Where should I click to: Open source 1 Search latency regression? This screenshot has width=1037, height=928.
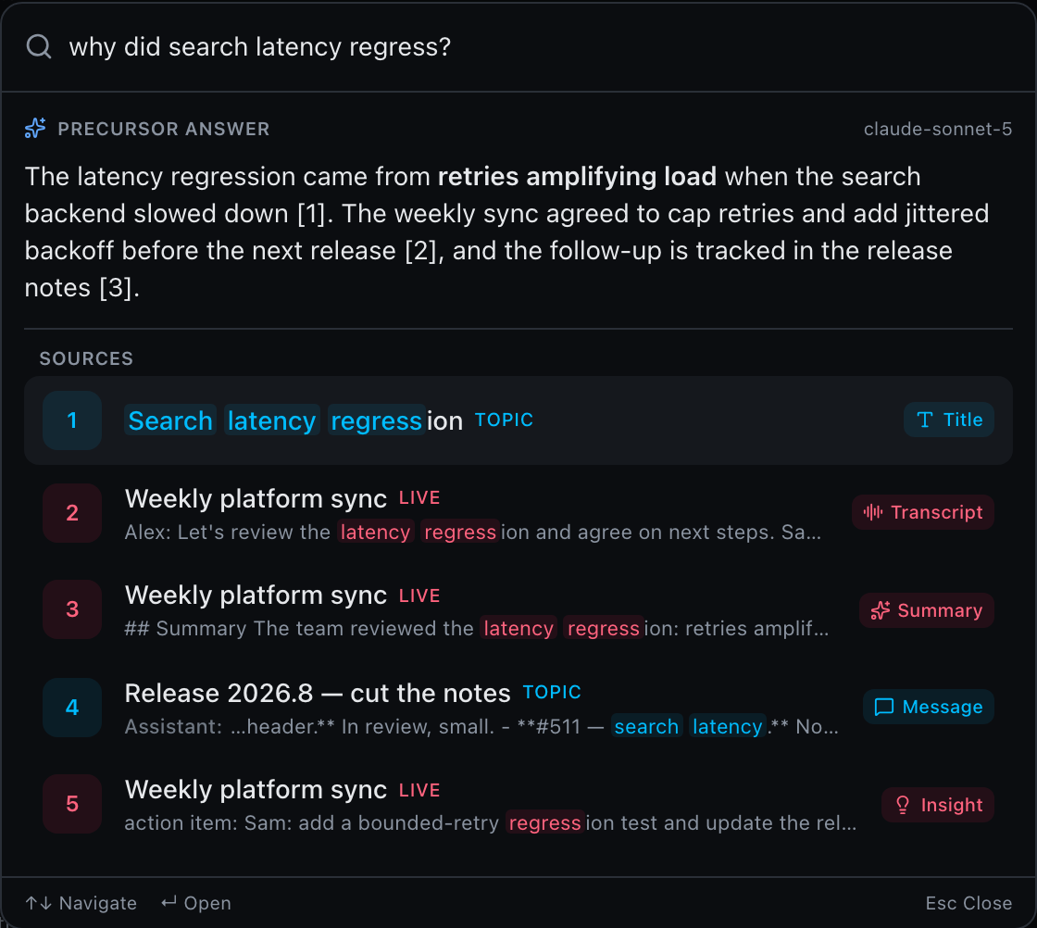[x=518, y=420]
